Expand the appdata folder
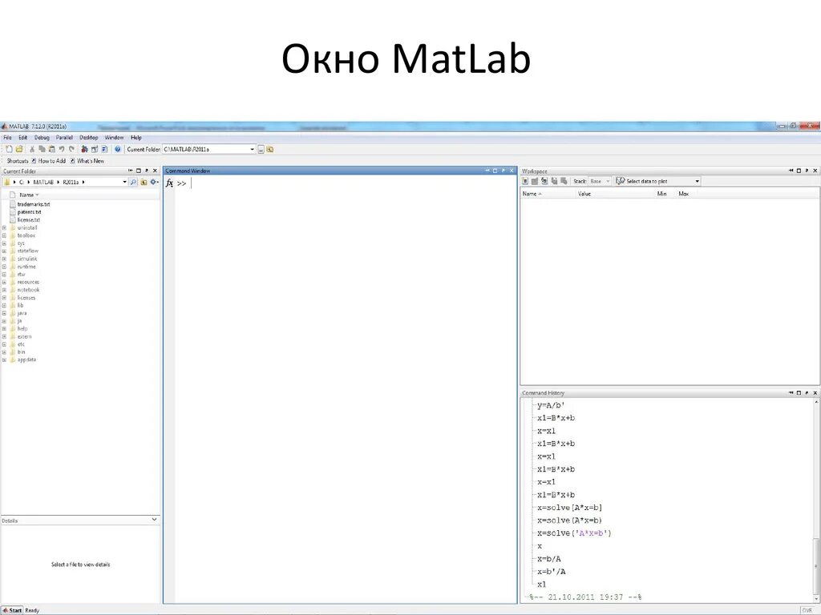821x615 pixels. (4, 360)
